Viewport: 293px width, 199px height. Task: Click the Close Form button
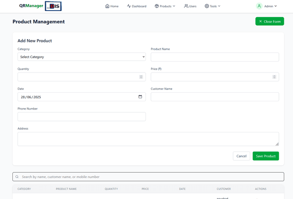[x=270, y=21]
